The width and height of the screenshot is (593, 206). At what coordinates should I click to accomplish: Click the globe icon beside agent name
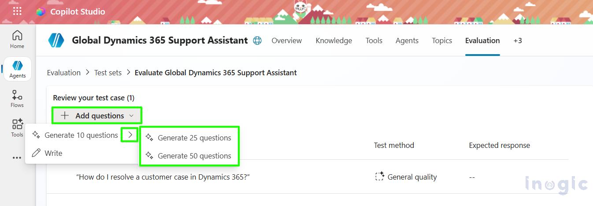[257, 40]
